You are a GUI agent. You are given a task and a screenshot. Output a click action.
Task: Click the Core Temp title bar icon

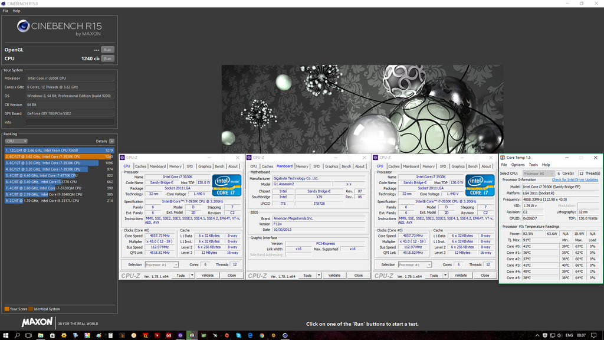pyautogui.click(x=503, y=158)
